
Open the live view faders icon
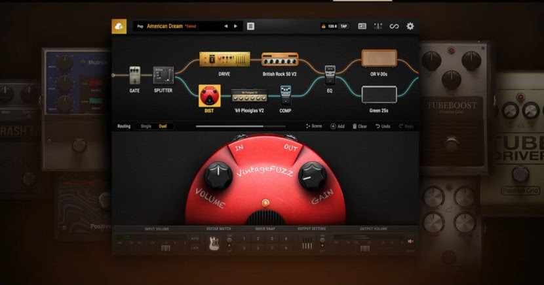point(378,26)
